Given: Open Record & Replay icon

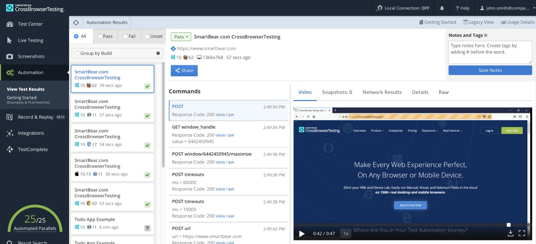Looking at the screenshot, I should (10, 117).
